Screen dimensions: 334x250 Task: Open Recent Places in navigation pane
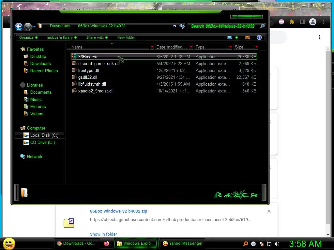click(44, 71)
